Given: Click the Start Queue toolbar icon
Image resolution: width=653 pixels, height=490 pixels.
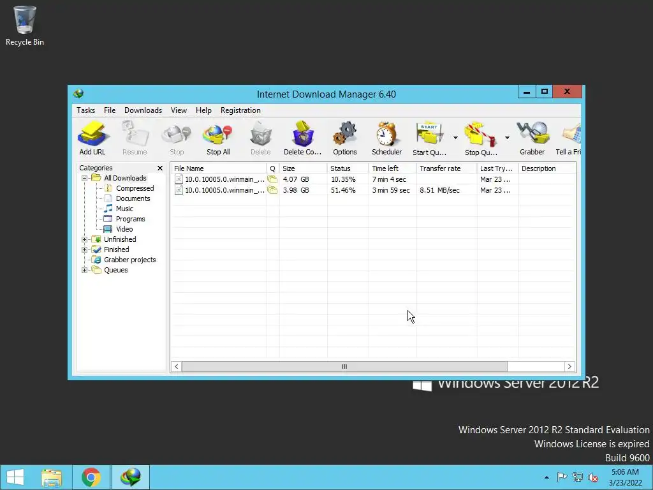Looking at the screenshot, I should (429, 138).
